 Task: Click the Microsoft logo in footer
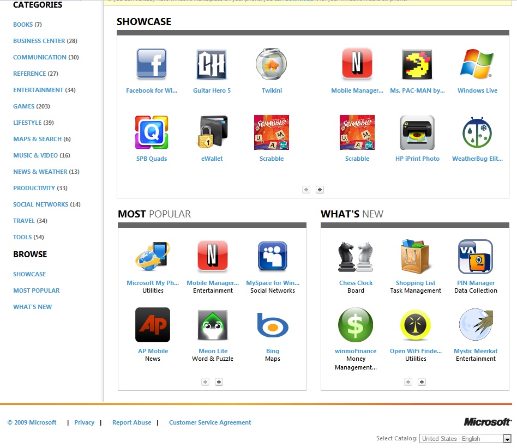click(x=488, y=422)
